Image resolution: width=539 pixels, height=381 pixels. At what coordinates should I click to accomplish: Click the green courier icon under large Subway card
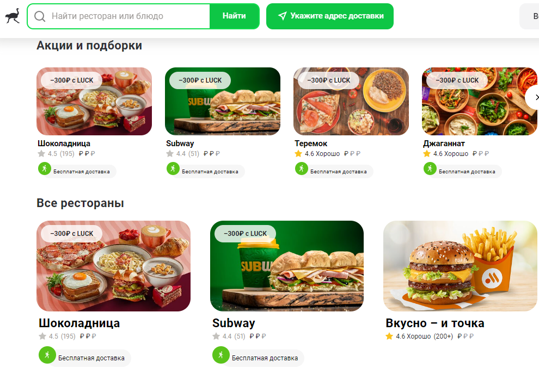coord(221,355)
